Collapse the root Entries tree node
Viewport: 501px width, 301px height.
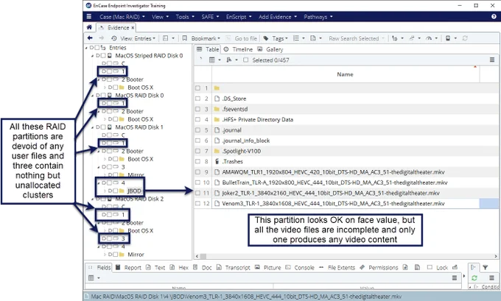(x=86, y=48)
